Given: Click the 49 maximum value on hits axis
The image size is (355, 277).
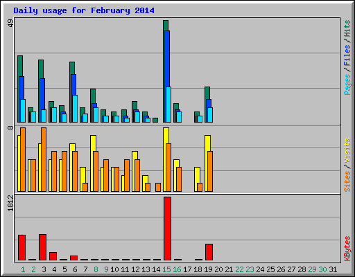Looking at the screenshot, I should tap(10, 23).
